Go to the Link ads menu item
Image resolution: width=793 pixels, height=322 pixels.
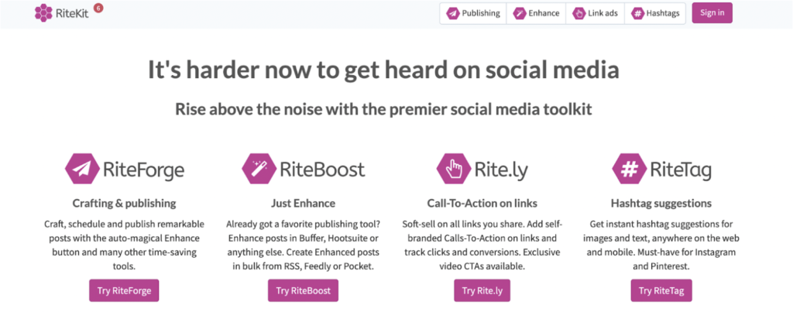[x=596, y=14]
